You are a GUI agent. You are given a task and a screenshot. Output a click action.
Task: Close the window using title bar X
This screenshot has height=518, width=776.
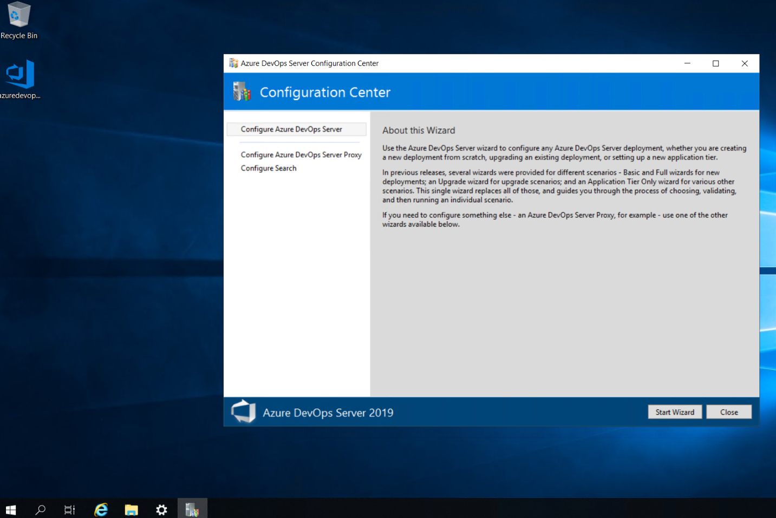coord(745,63)
